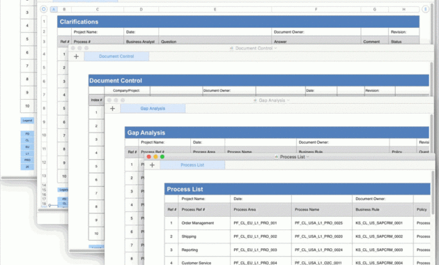Switch to the Process List sheet tab
The image size is (439, 265).
click(x=192, y=165)
